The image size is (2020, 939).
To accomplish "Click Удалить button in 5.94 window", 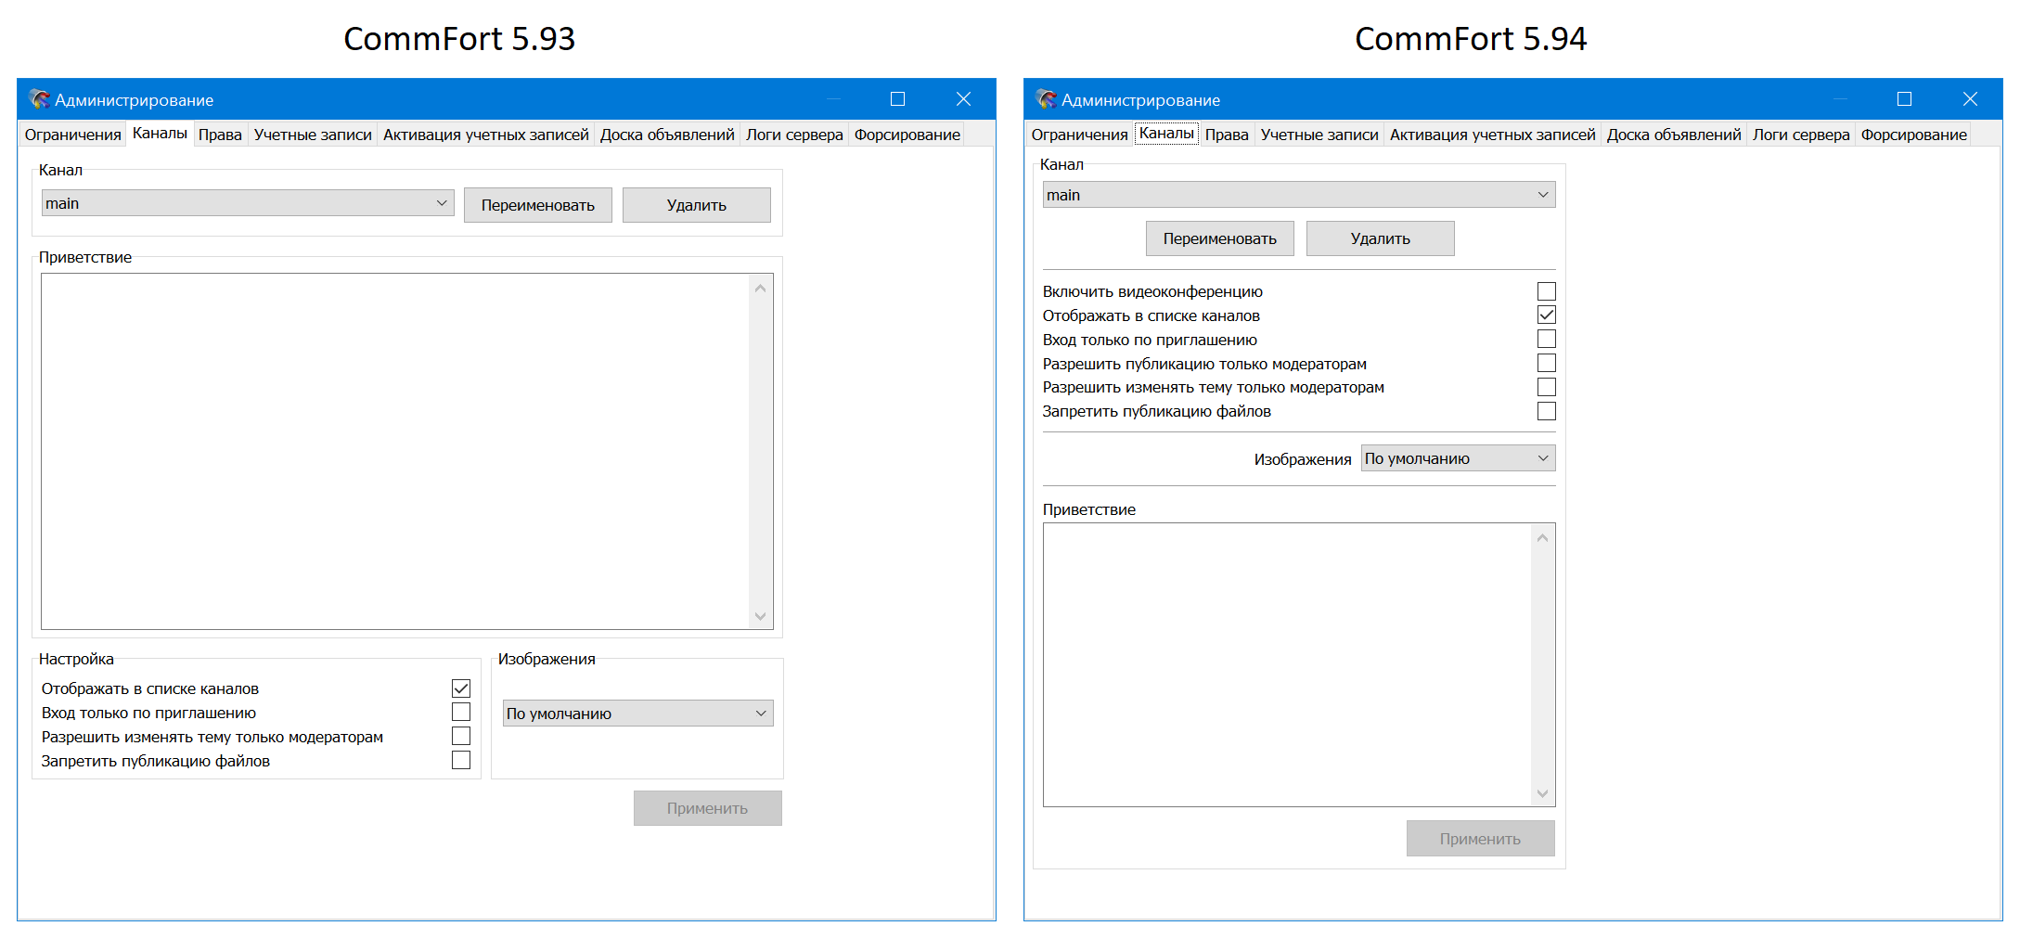I will pyautogui.click(x=1381, y=238).
